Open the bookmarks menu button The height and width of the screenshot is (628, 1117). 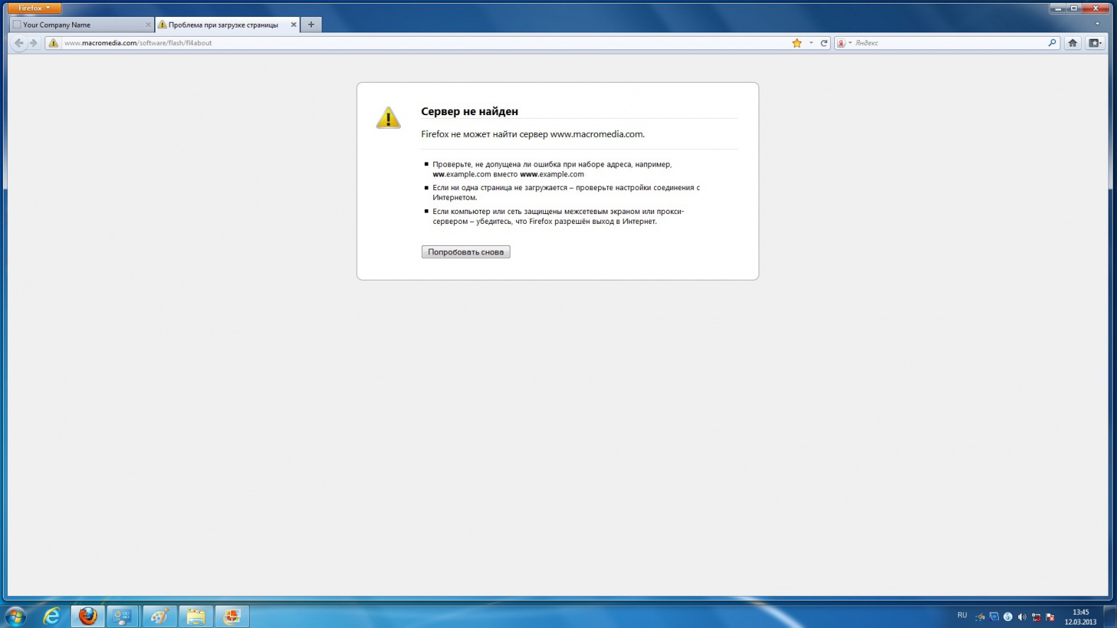click(x=1095, y=43)
